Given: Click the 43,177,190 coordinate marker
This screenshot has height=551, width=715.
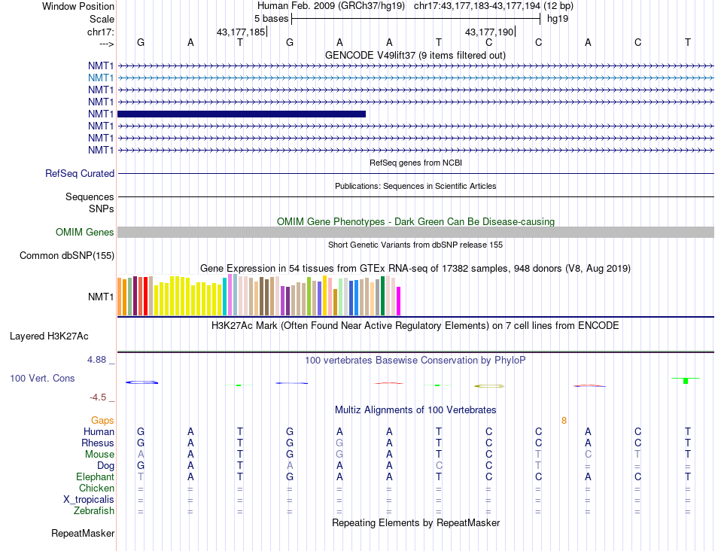Looking at the screenshot, I should click(489, 32).
